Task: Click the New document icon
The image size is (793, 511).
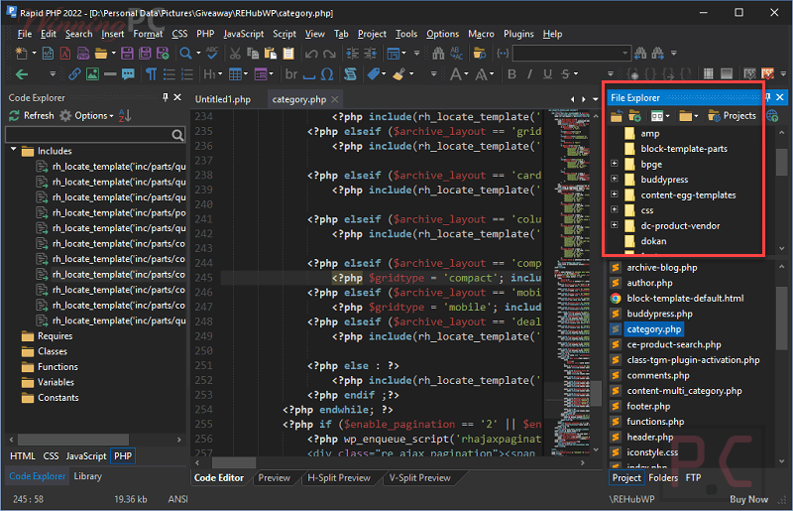Action: click(x=21, y=54)
